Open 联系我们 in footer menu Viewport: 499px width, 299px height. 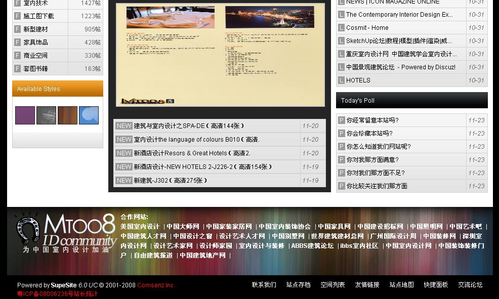(264, 285)
